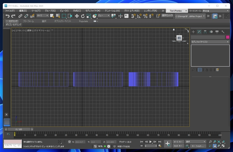
Task: Toggle Percent Snap
Action: click(x=145, y=16)
